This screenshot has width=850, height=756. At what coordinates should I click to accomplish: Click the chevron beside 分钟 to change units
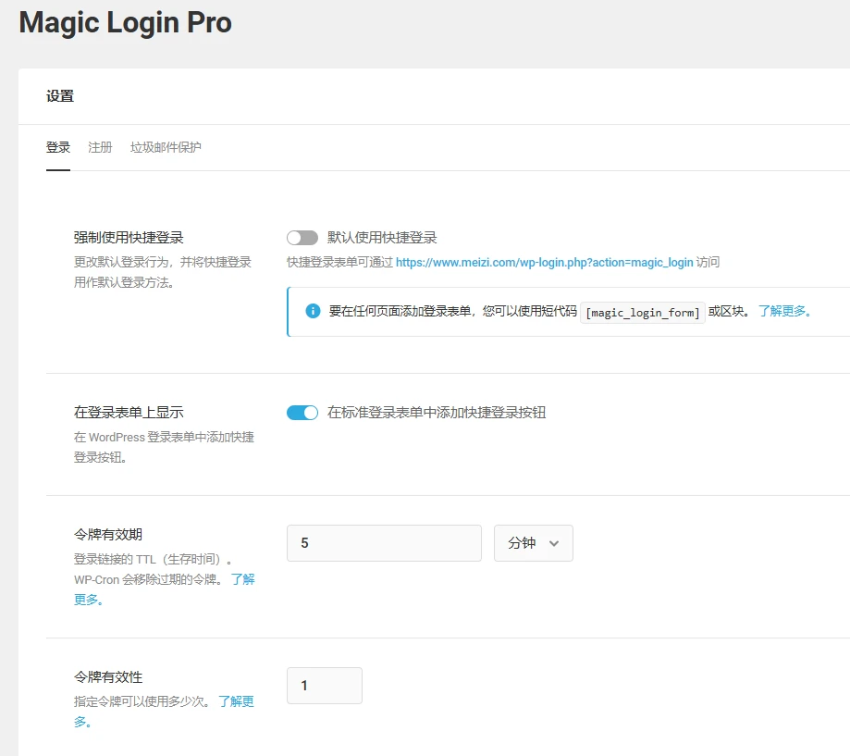(555, 543)
